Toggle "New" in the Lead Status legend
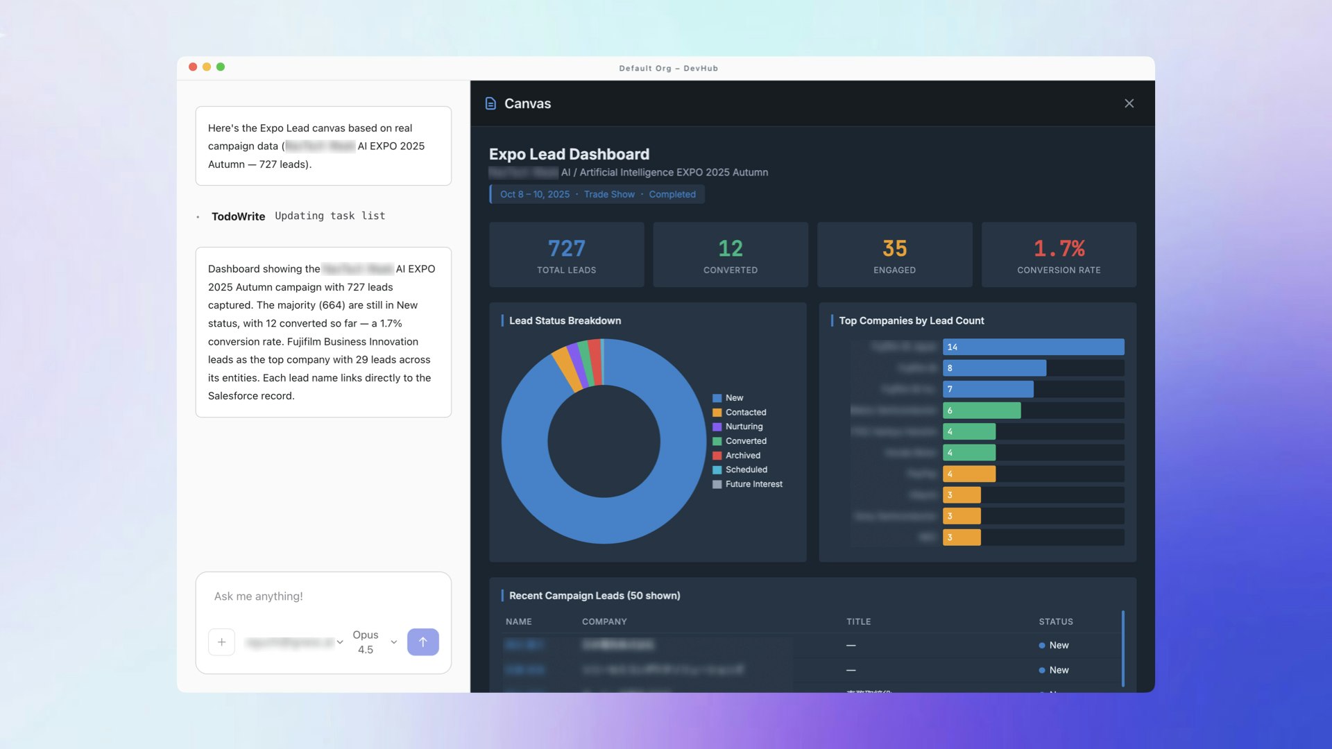 728,397
